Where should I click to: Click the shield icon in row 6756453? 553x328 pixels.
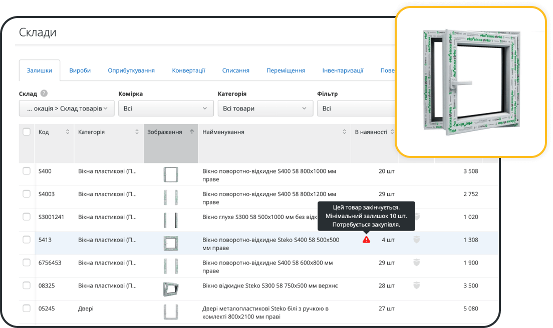tap(416, 262)
